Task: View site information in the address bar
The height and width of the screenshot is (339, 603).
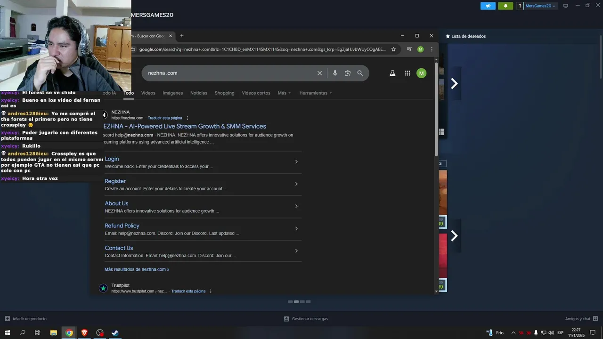Action: coord(134,49)
